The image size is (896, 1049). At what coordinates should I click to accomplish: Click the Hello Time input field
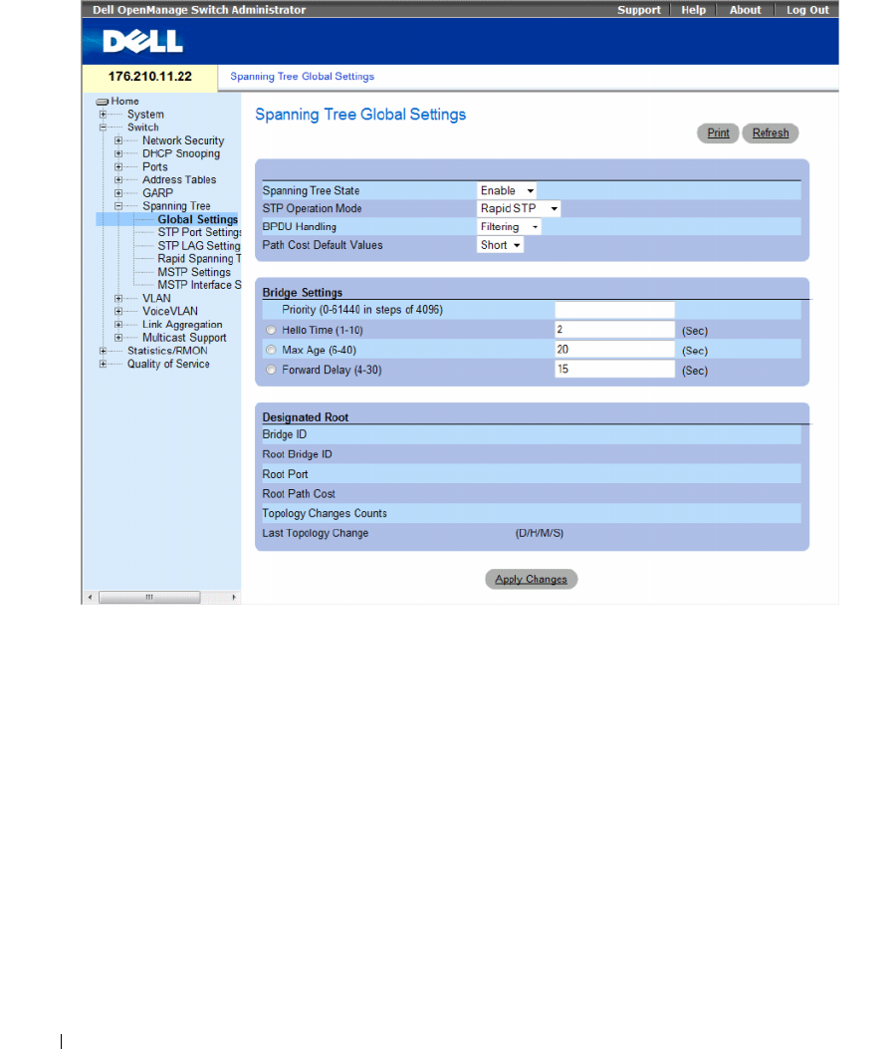614,330
